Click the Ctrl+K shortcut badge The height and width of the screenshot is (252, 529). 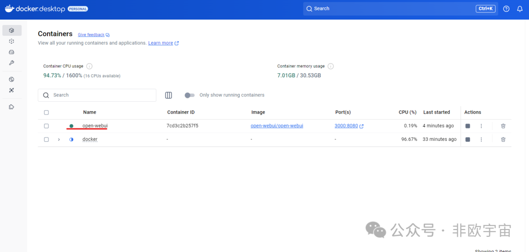(485, 8)
